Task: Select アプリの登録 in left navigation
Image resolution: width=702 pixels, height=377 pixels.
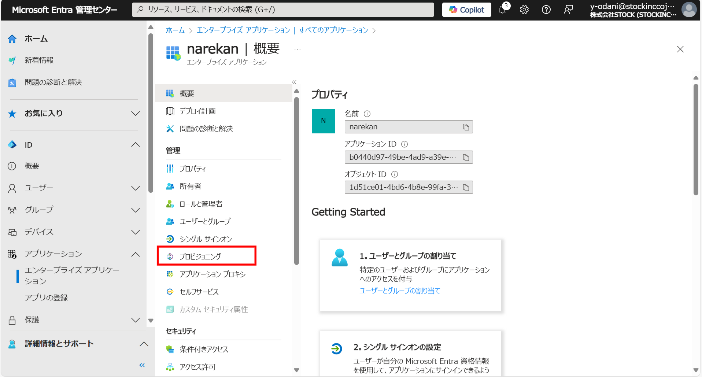Action: point(46,297)
